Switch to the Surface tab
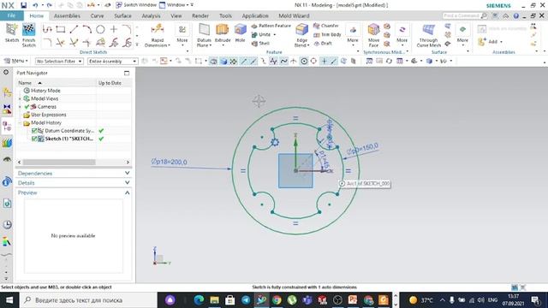 (x=122, y=15)
